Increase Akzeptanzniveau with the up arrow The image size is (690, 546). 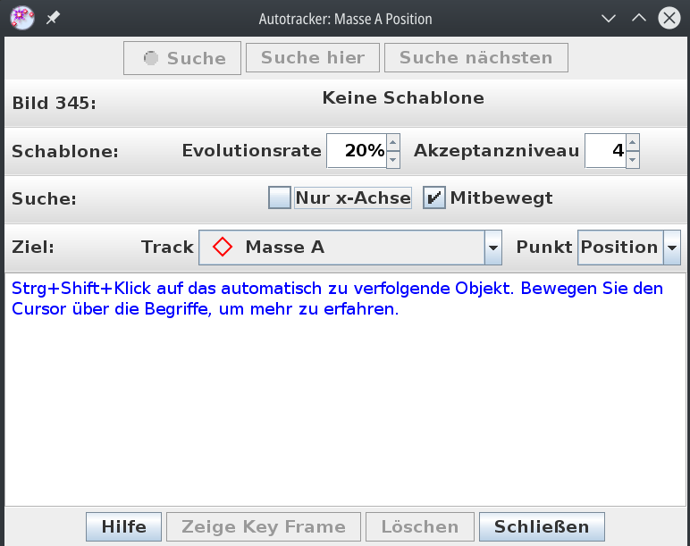633,143
